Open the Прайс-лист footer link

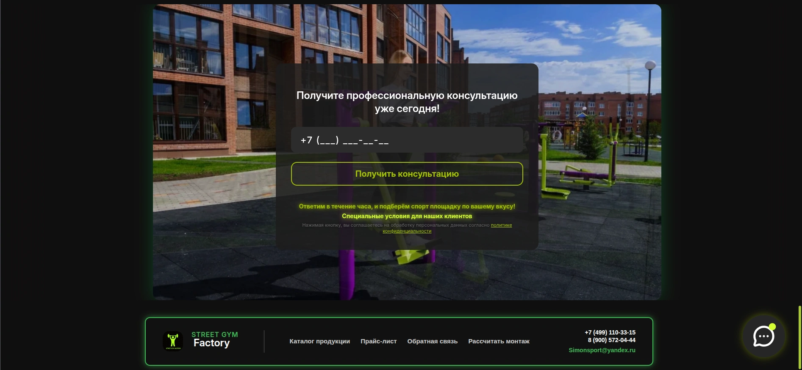378,341
